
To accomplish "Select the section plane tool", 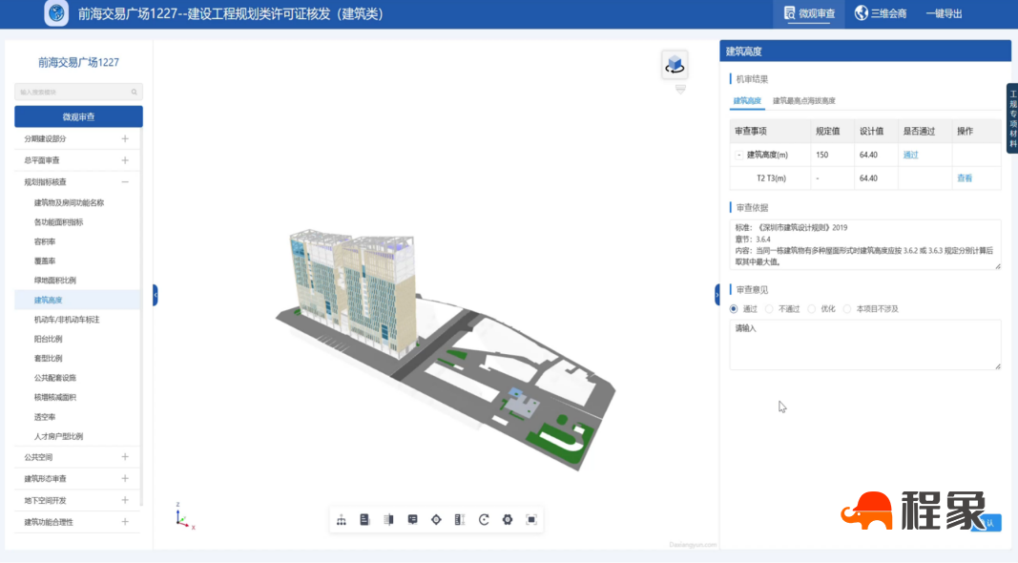I will click(388, 520).
